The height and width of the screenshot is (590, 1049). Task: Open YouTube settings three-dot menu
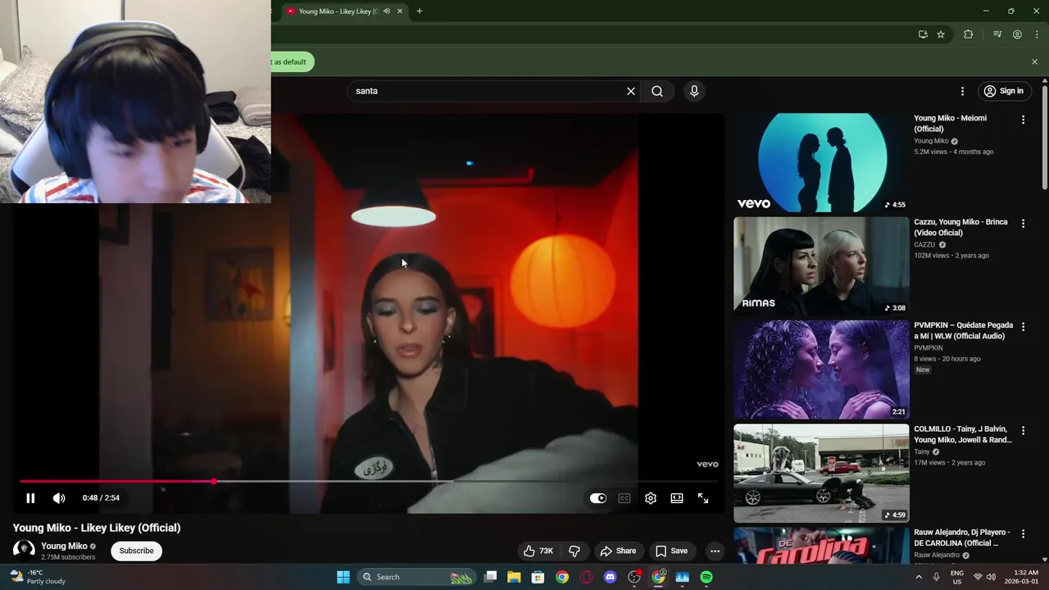pyautogui.click(x=963, y=91)
